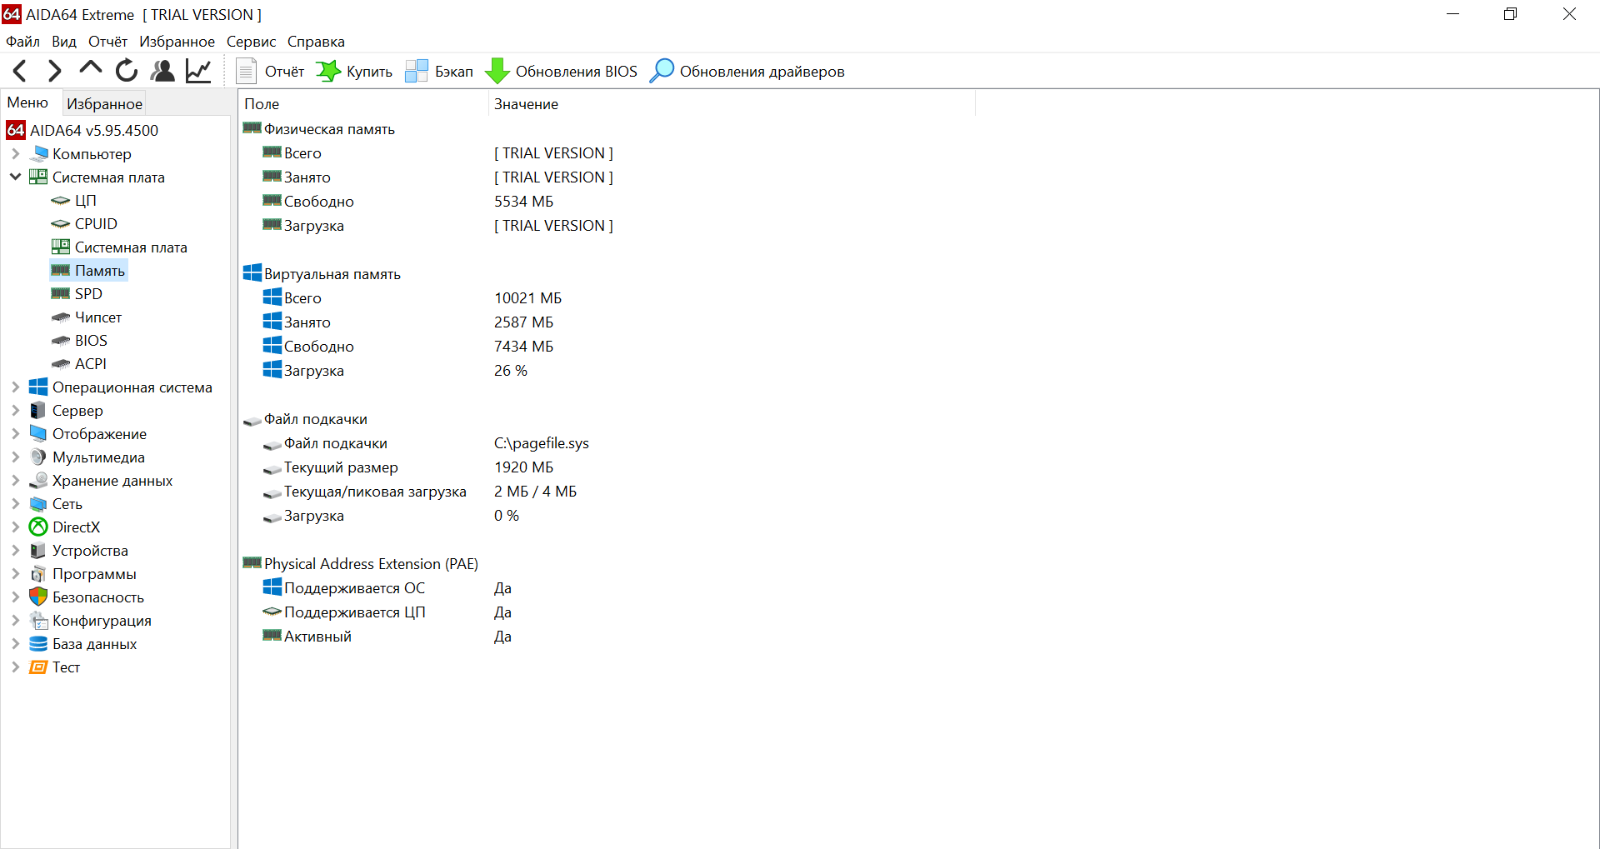The height and width of the screenshot is (849, 1600).
Task: Click the Мультимедиа speaker icon
Action: [x=38, y=457]
